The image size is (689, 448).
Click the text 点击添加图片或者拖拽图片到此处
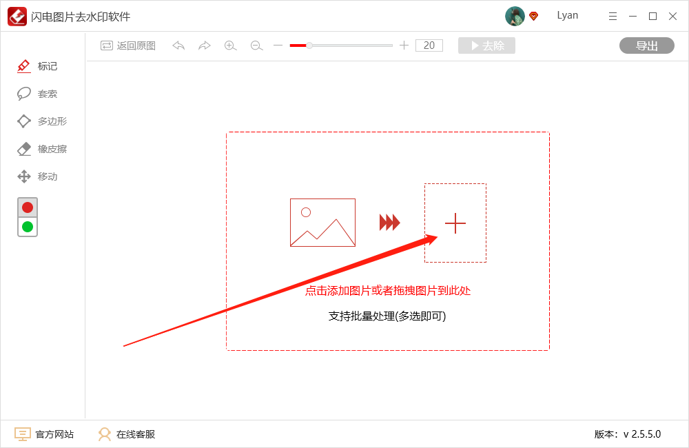388,291
